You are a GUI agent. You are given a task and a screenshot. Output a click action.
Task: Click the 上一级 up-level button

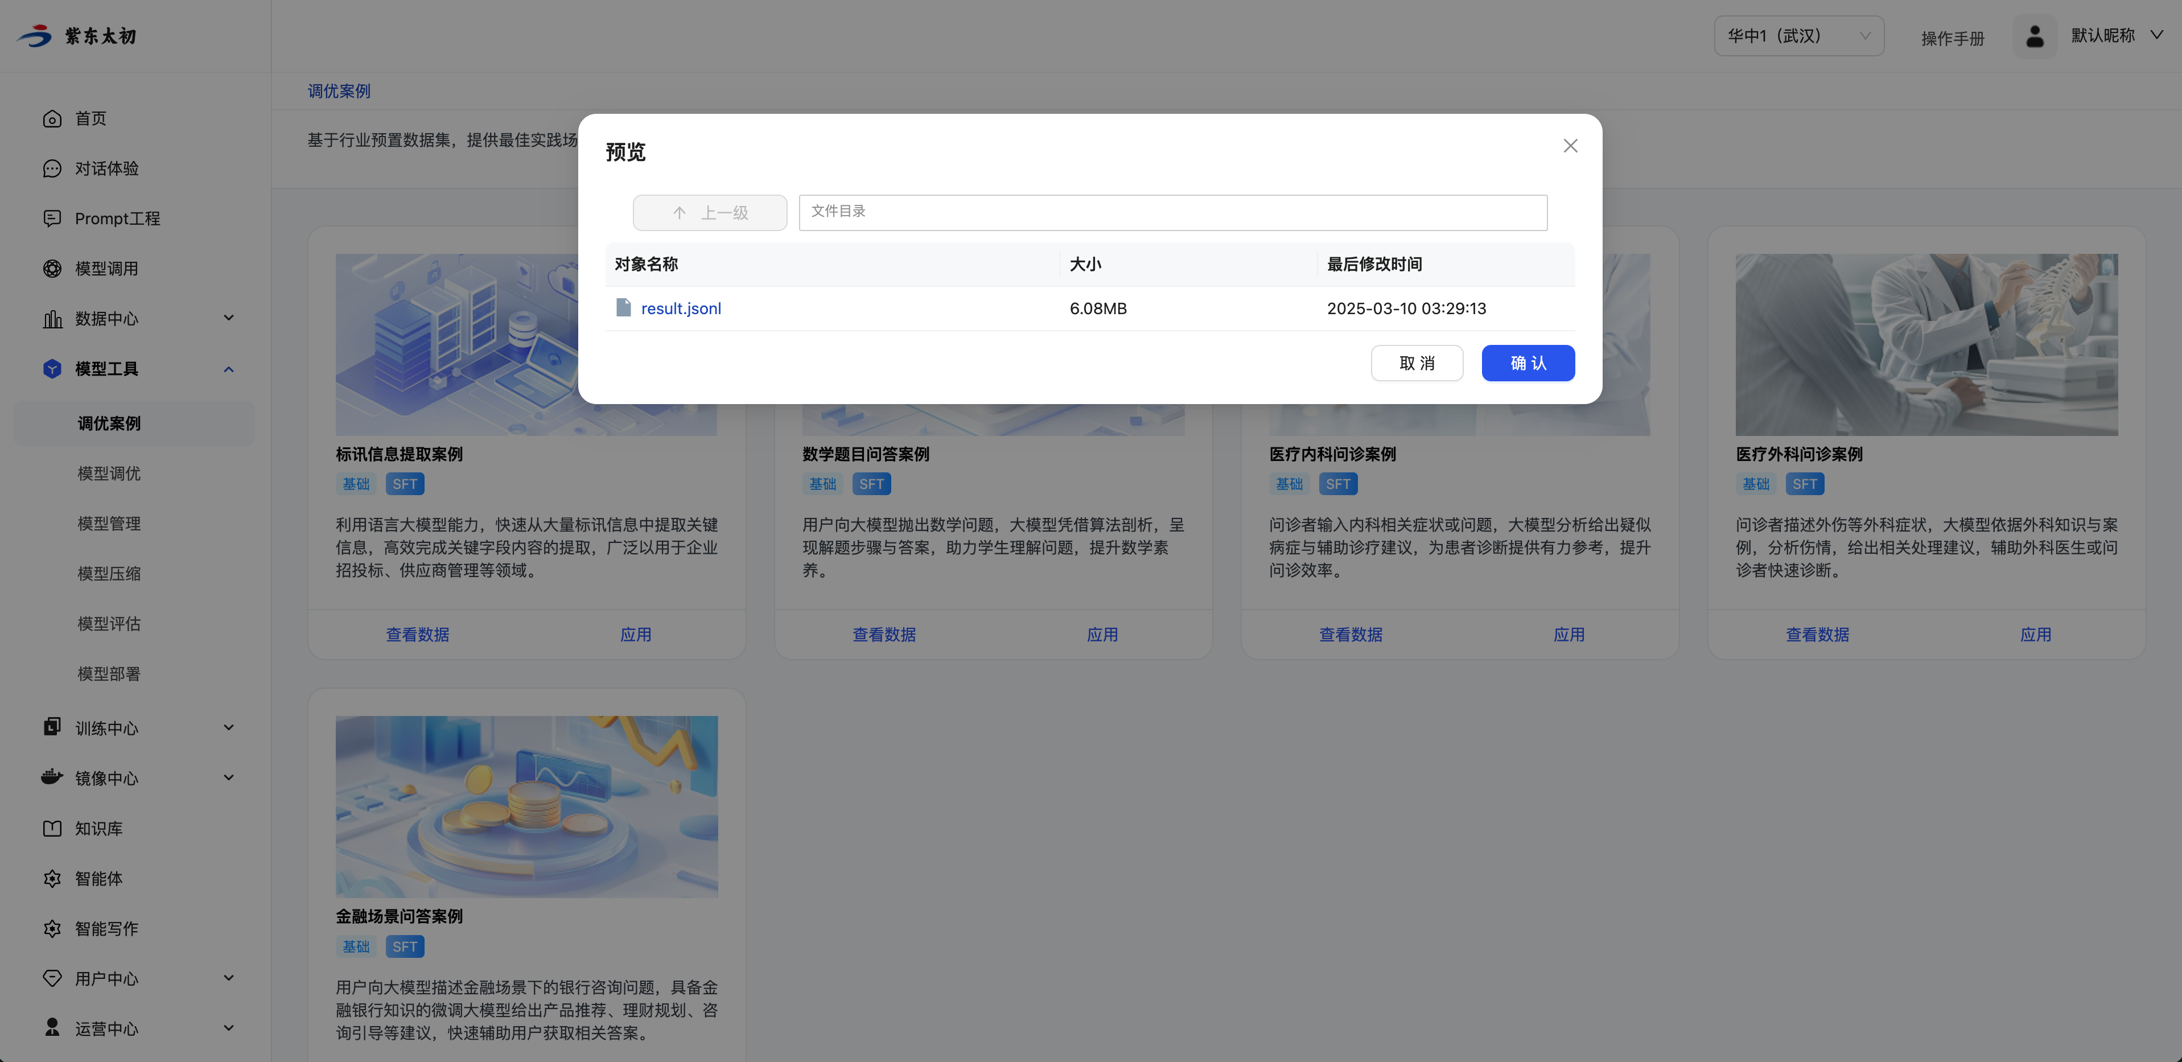709,212
